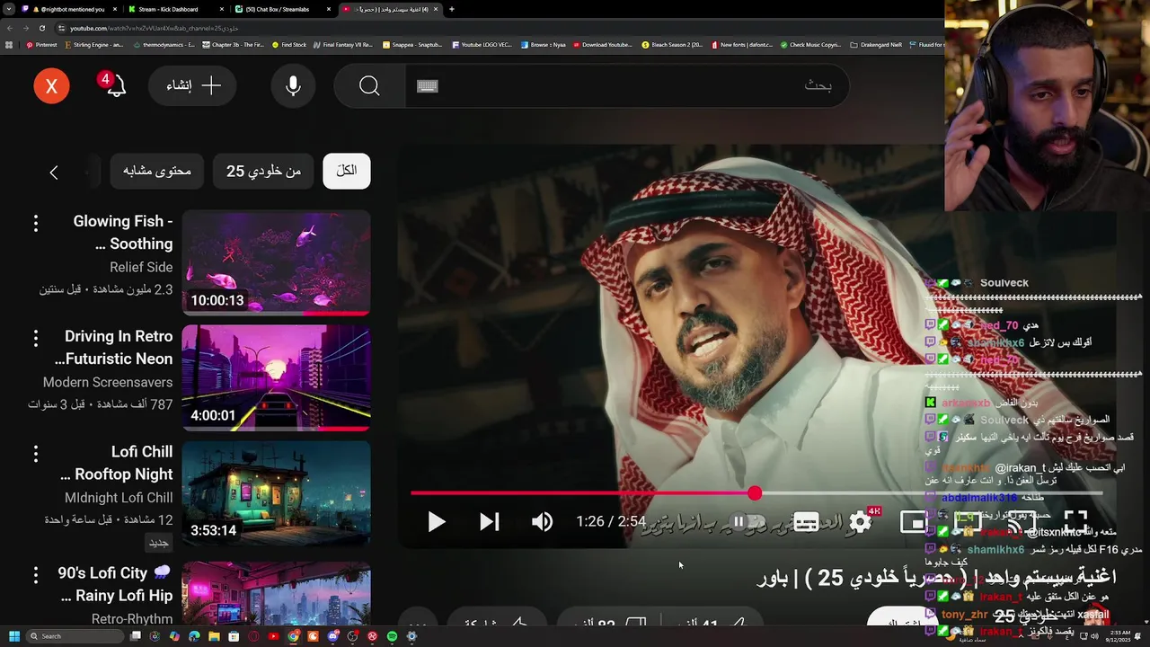Viewport: 1150px width, 647px height.
Task: Open the Chrome icon in taskbar
Action: point(294,636)
